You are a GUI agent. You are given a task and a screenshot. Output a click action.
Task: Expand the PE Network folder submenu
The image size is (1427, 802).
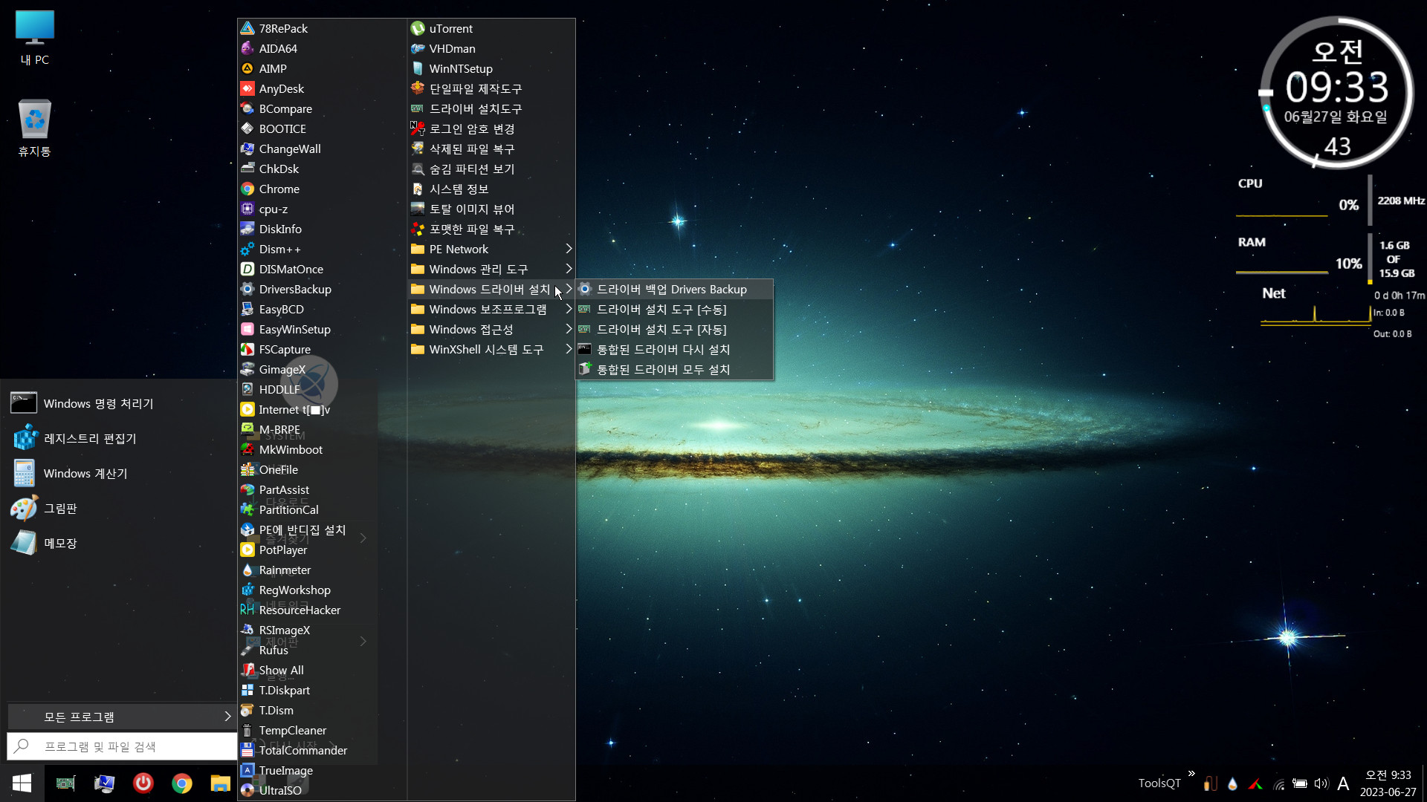coord(491,249)
